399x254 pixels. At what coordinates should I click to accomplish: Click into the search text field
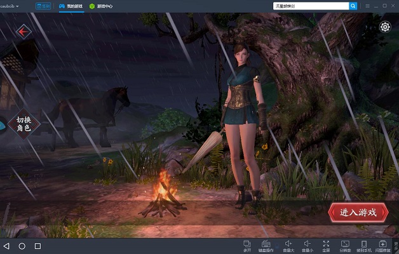pos(311,6)
